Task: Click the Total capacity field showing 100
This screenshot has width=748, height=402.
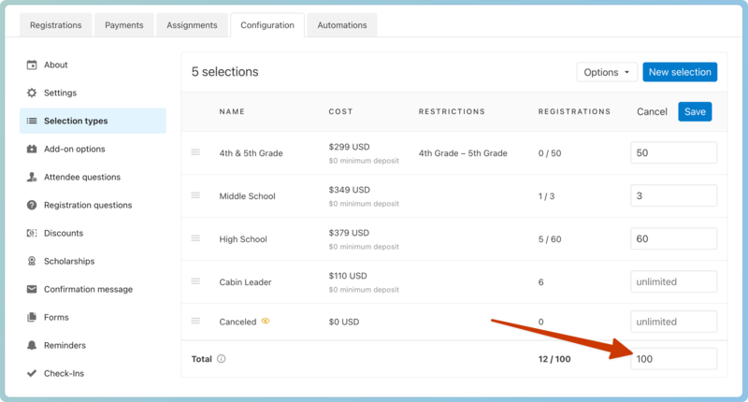Action: click(673, 359)
